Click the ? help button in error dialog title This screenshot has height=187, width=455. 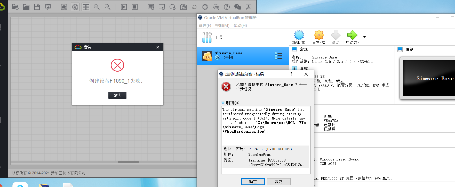coord(291,74)
